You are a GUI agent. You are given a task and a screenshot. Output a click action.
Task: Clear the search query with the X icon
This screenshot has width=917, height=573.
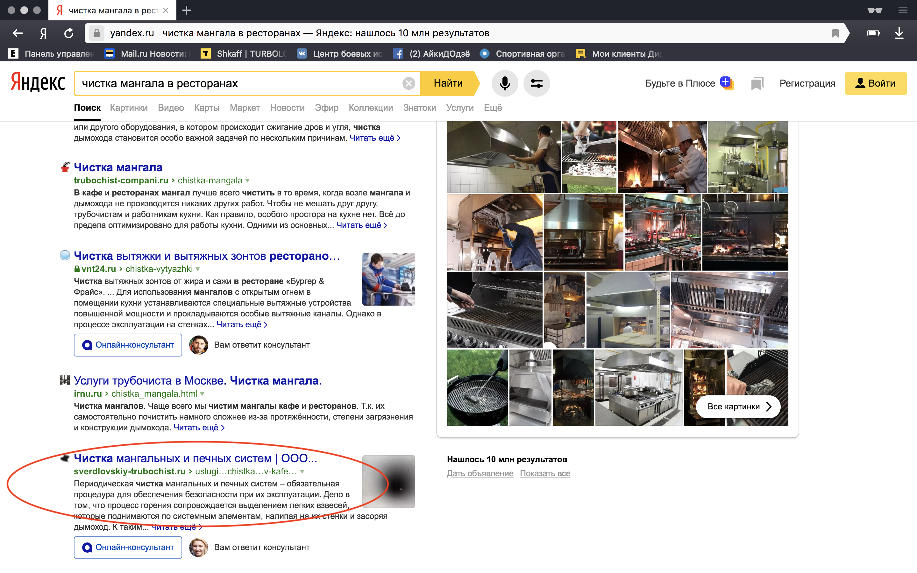coord(409,83)
